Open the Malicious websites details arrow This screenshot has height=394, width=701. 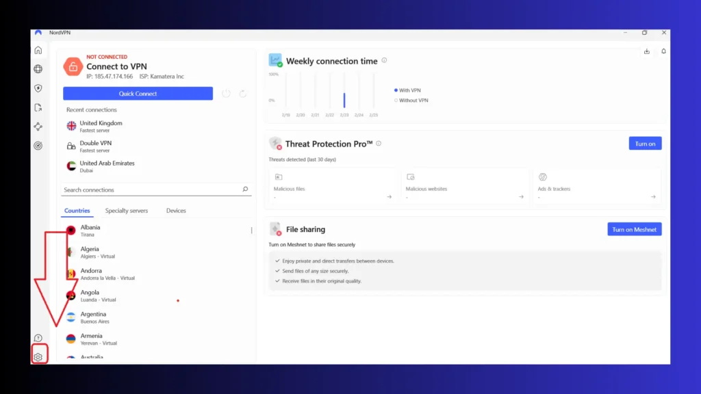click(x=521, y=196)
